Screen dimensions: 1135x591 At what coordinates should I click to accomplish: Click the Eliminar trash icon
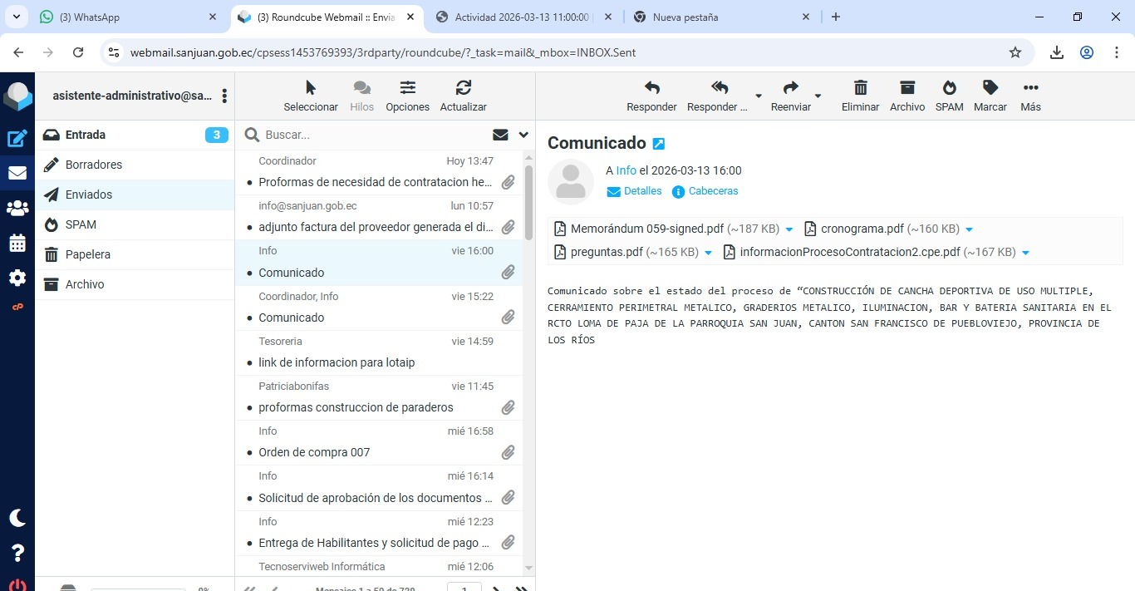[860, 96]
